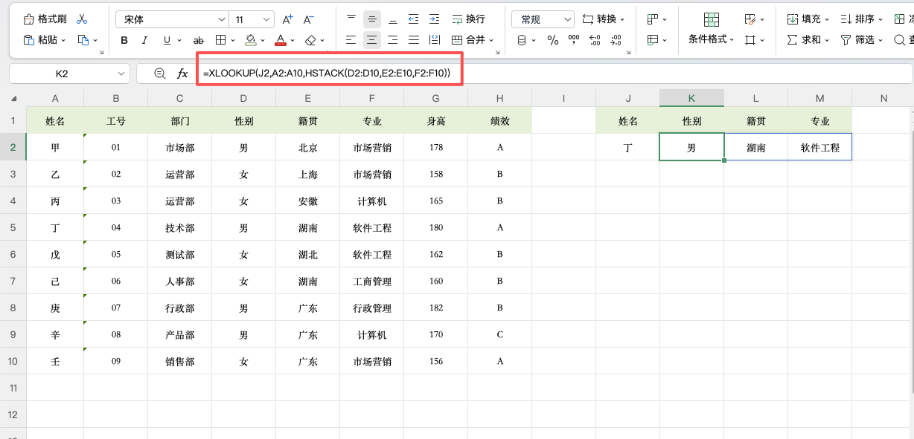Click the Select All corner triangle
The image size is (914, 439).
pyautogui.click(x=15, y=99)
